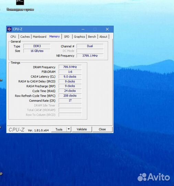Select the tRFC value 208 clocks
Viewport: 174px width, 186px height.
point(70,96)
